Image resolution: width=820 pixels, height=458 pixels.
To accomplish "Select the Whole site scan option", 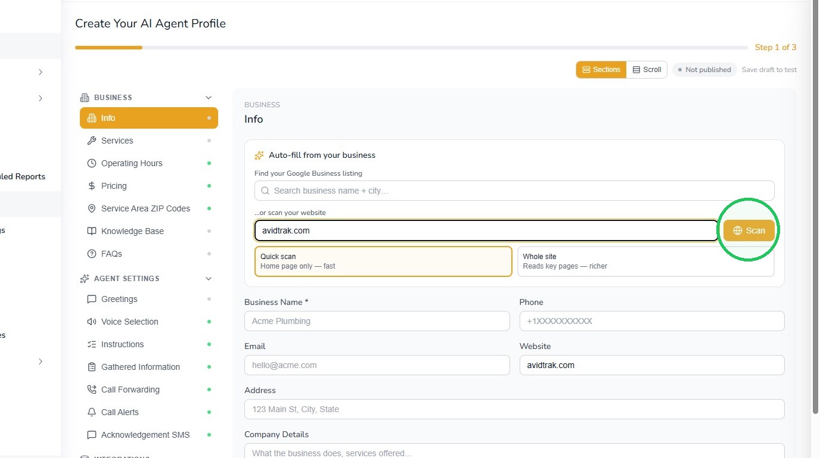I will (x=646, y=261).
